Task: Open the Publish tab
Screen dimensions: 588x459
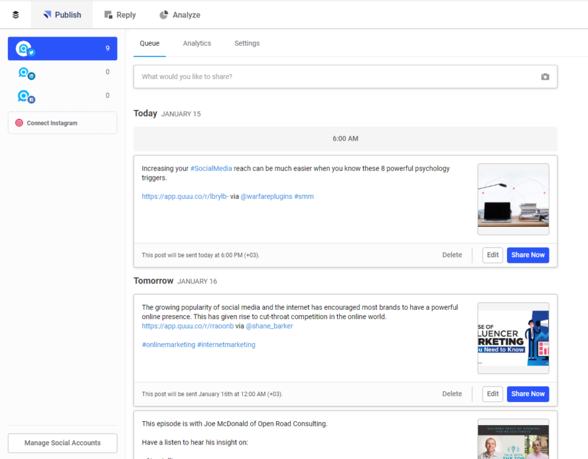Action: click(62, 14)
